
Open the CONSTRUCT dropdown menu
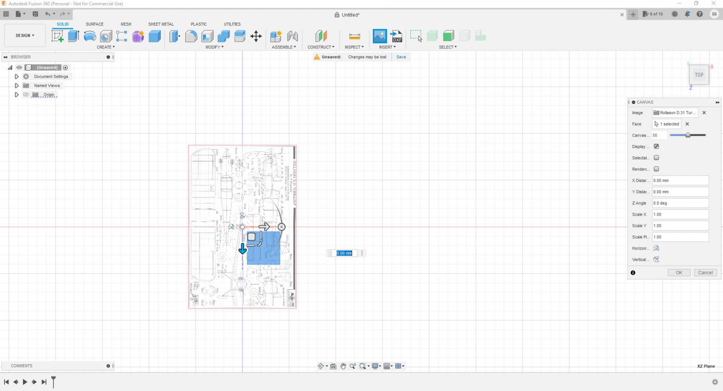point(321,47)
